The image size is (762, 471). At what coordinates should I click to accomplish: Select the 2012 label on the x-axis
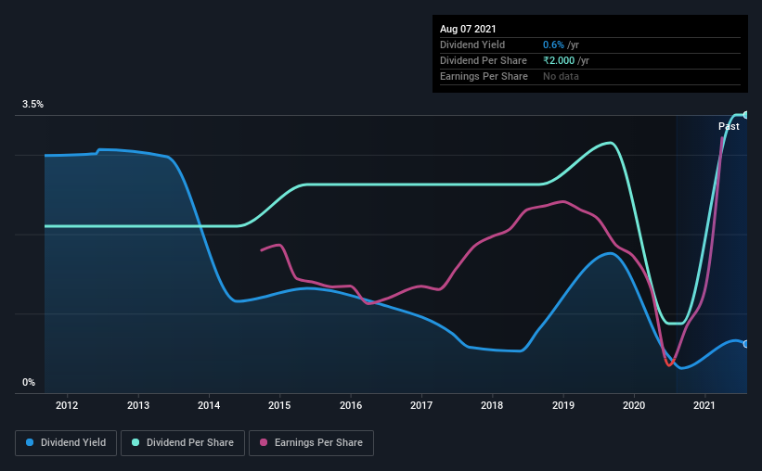tap(67, 405)
